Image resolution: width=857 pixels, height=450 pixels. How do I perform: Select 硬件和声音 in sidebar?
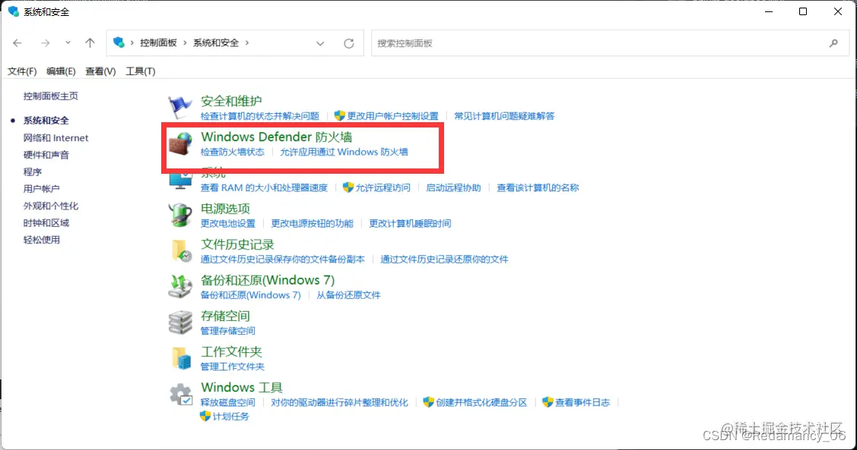(46, 155)
